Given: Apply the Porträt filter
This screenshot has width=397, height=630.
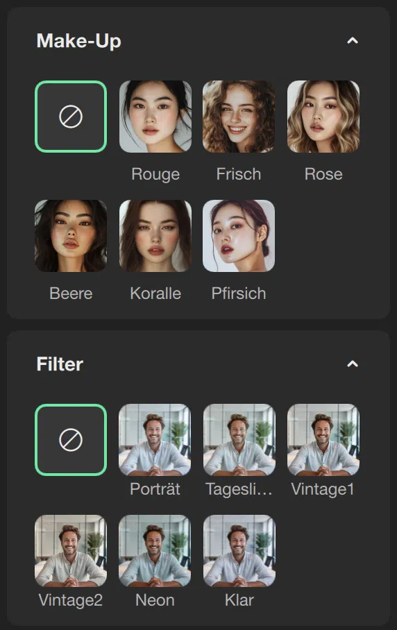Looking at the screenshot, I should [155, 440].
